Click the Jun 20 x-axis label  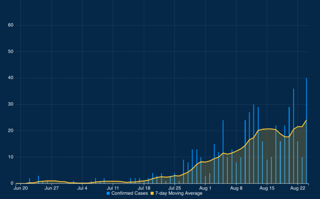[20, 188]
